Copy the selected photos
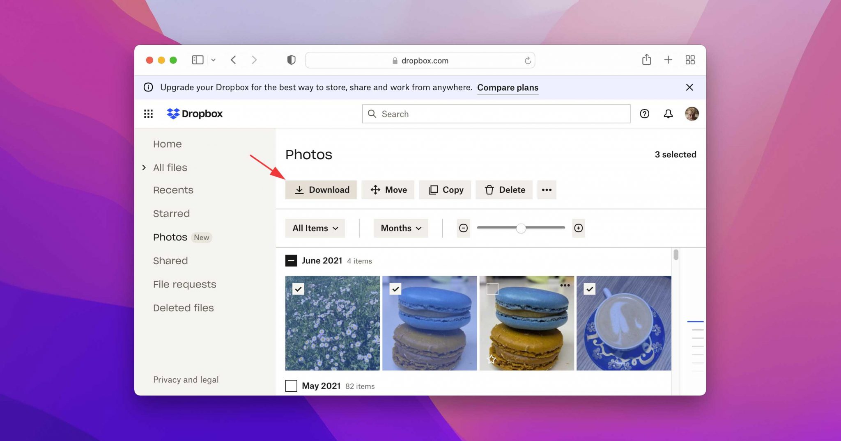Viewport: 841px width, 441px height. [x=445, y=190]
